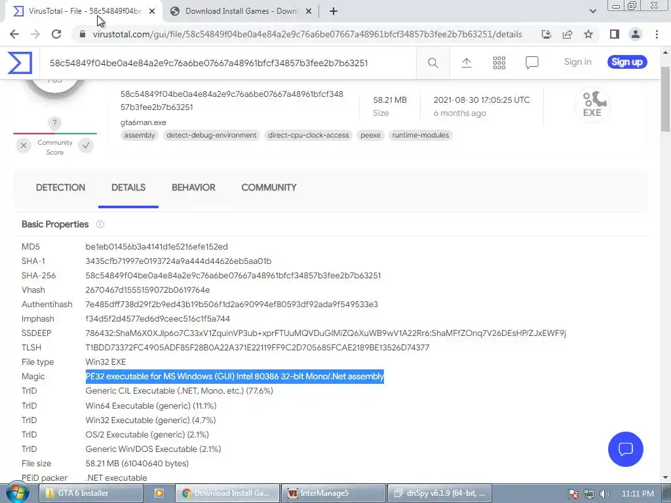Viewport: 671px width, 503px height.
Task: Open the COMMUNITY tab
Action: coord(269,187)
